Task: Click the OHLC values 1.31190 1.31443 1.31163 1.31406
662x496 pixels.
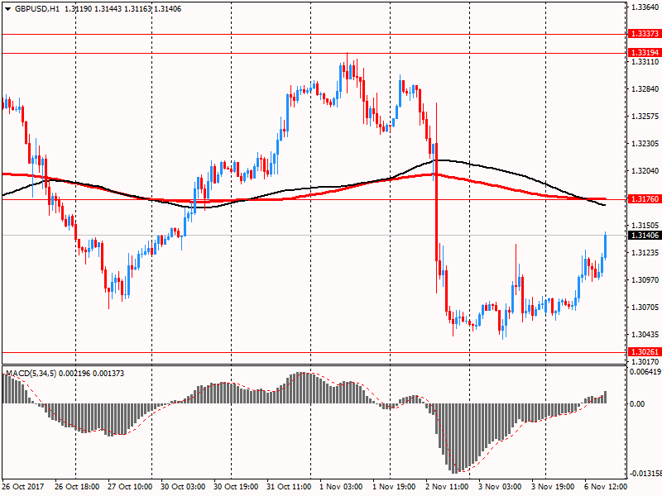Action: point(122,9)
